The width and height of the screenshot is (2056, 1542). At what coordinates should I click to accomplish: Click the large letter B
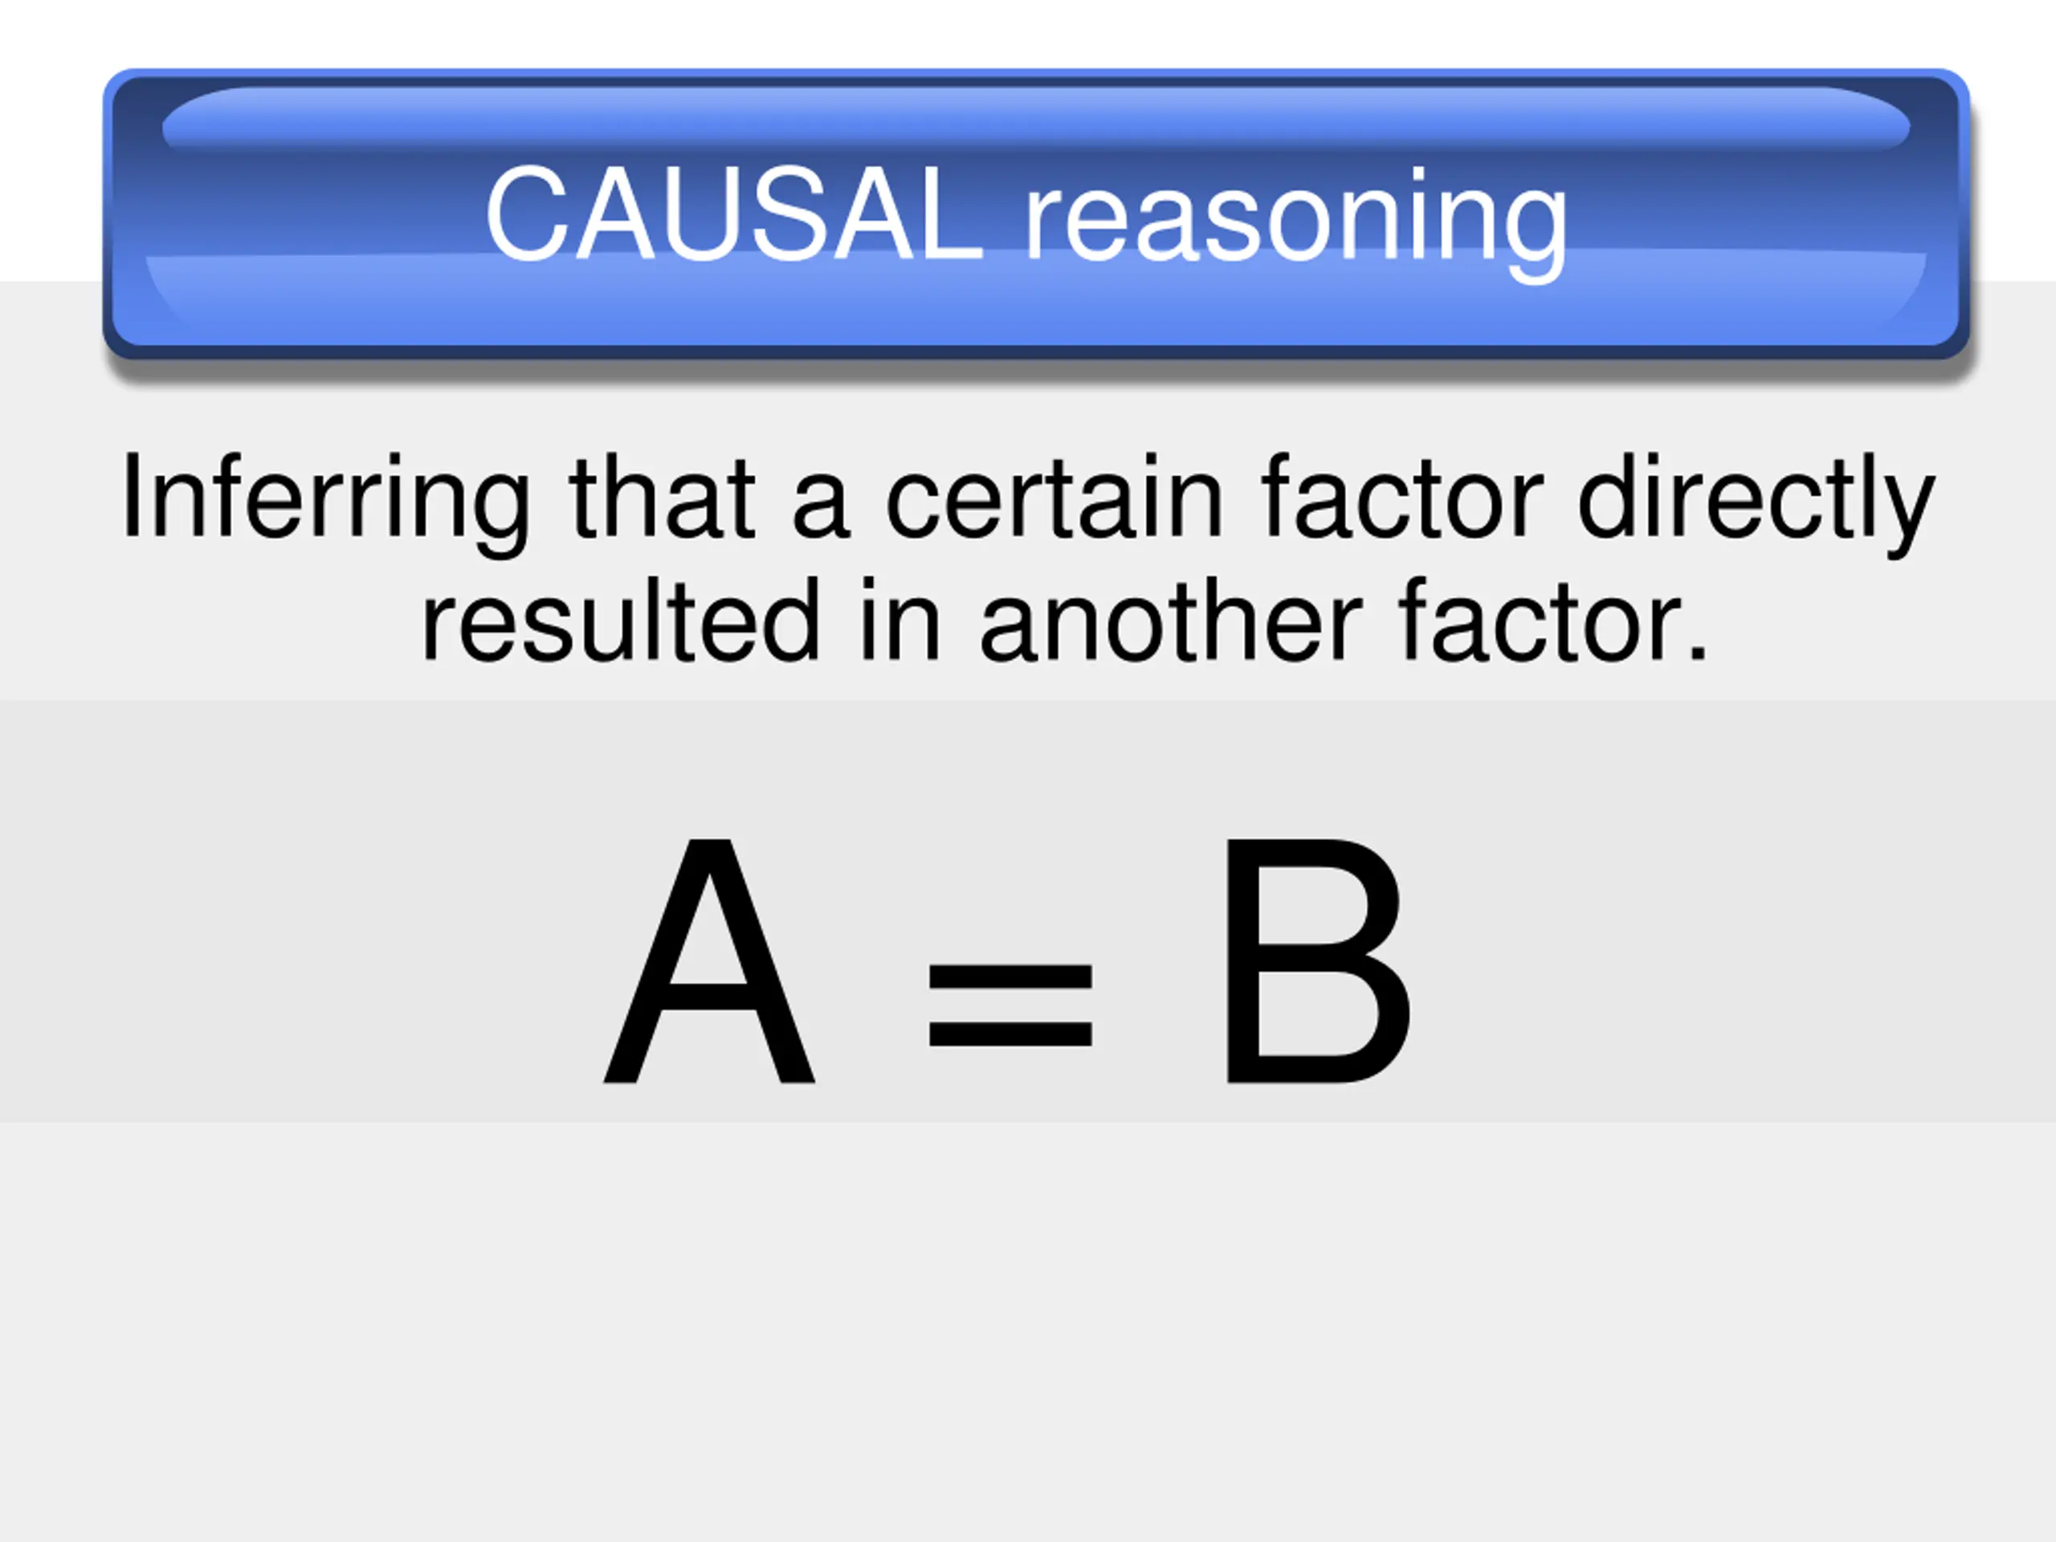click(x=1317, y=961)
